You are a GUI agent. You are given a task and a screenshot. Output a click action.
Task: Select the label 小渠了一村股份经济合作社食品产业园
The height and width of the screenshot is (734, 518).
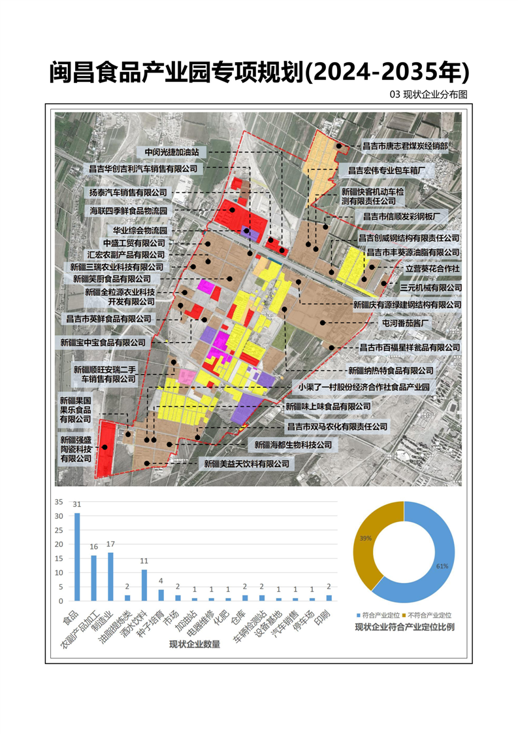point(364,387)
